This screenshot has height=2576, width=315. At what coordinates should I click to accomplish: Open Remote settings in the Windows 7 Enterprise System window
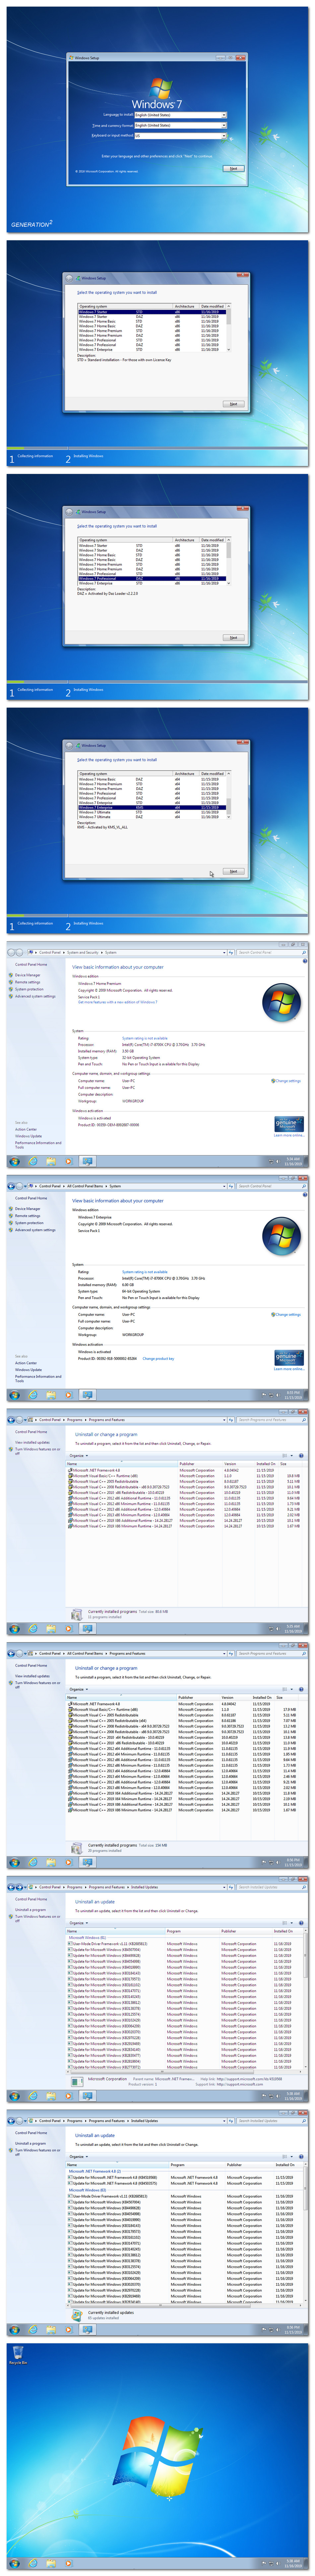(x=28, y=1216)
